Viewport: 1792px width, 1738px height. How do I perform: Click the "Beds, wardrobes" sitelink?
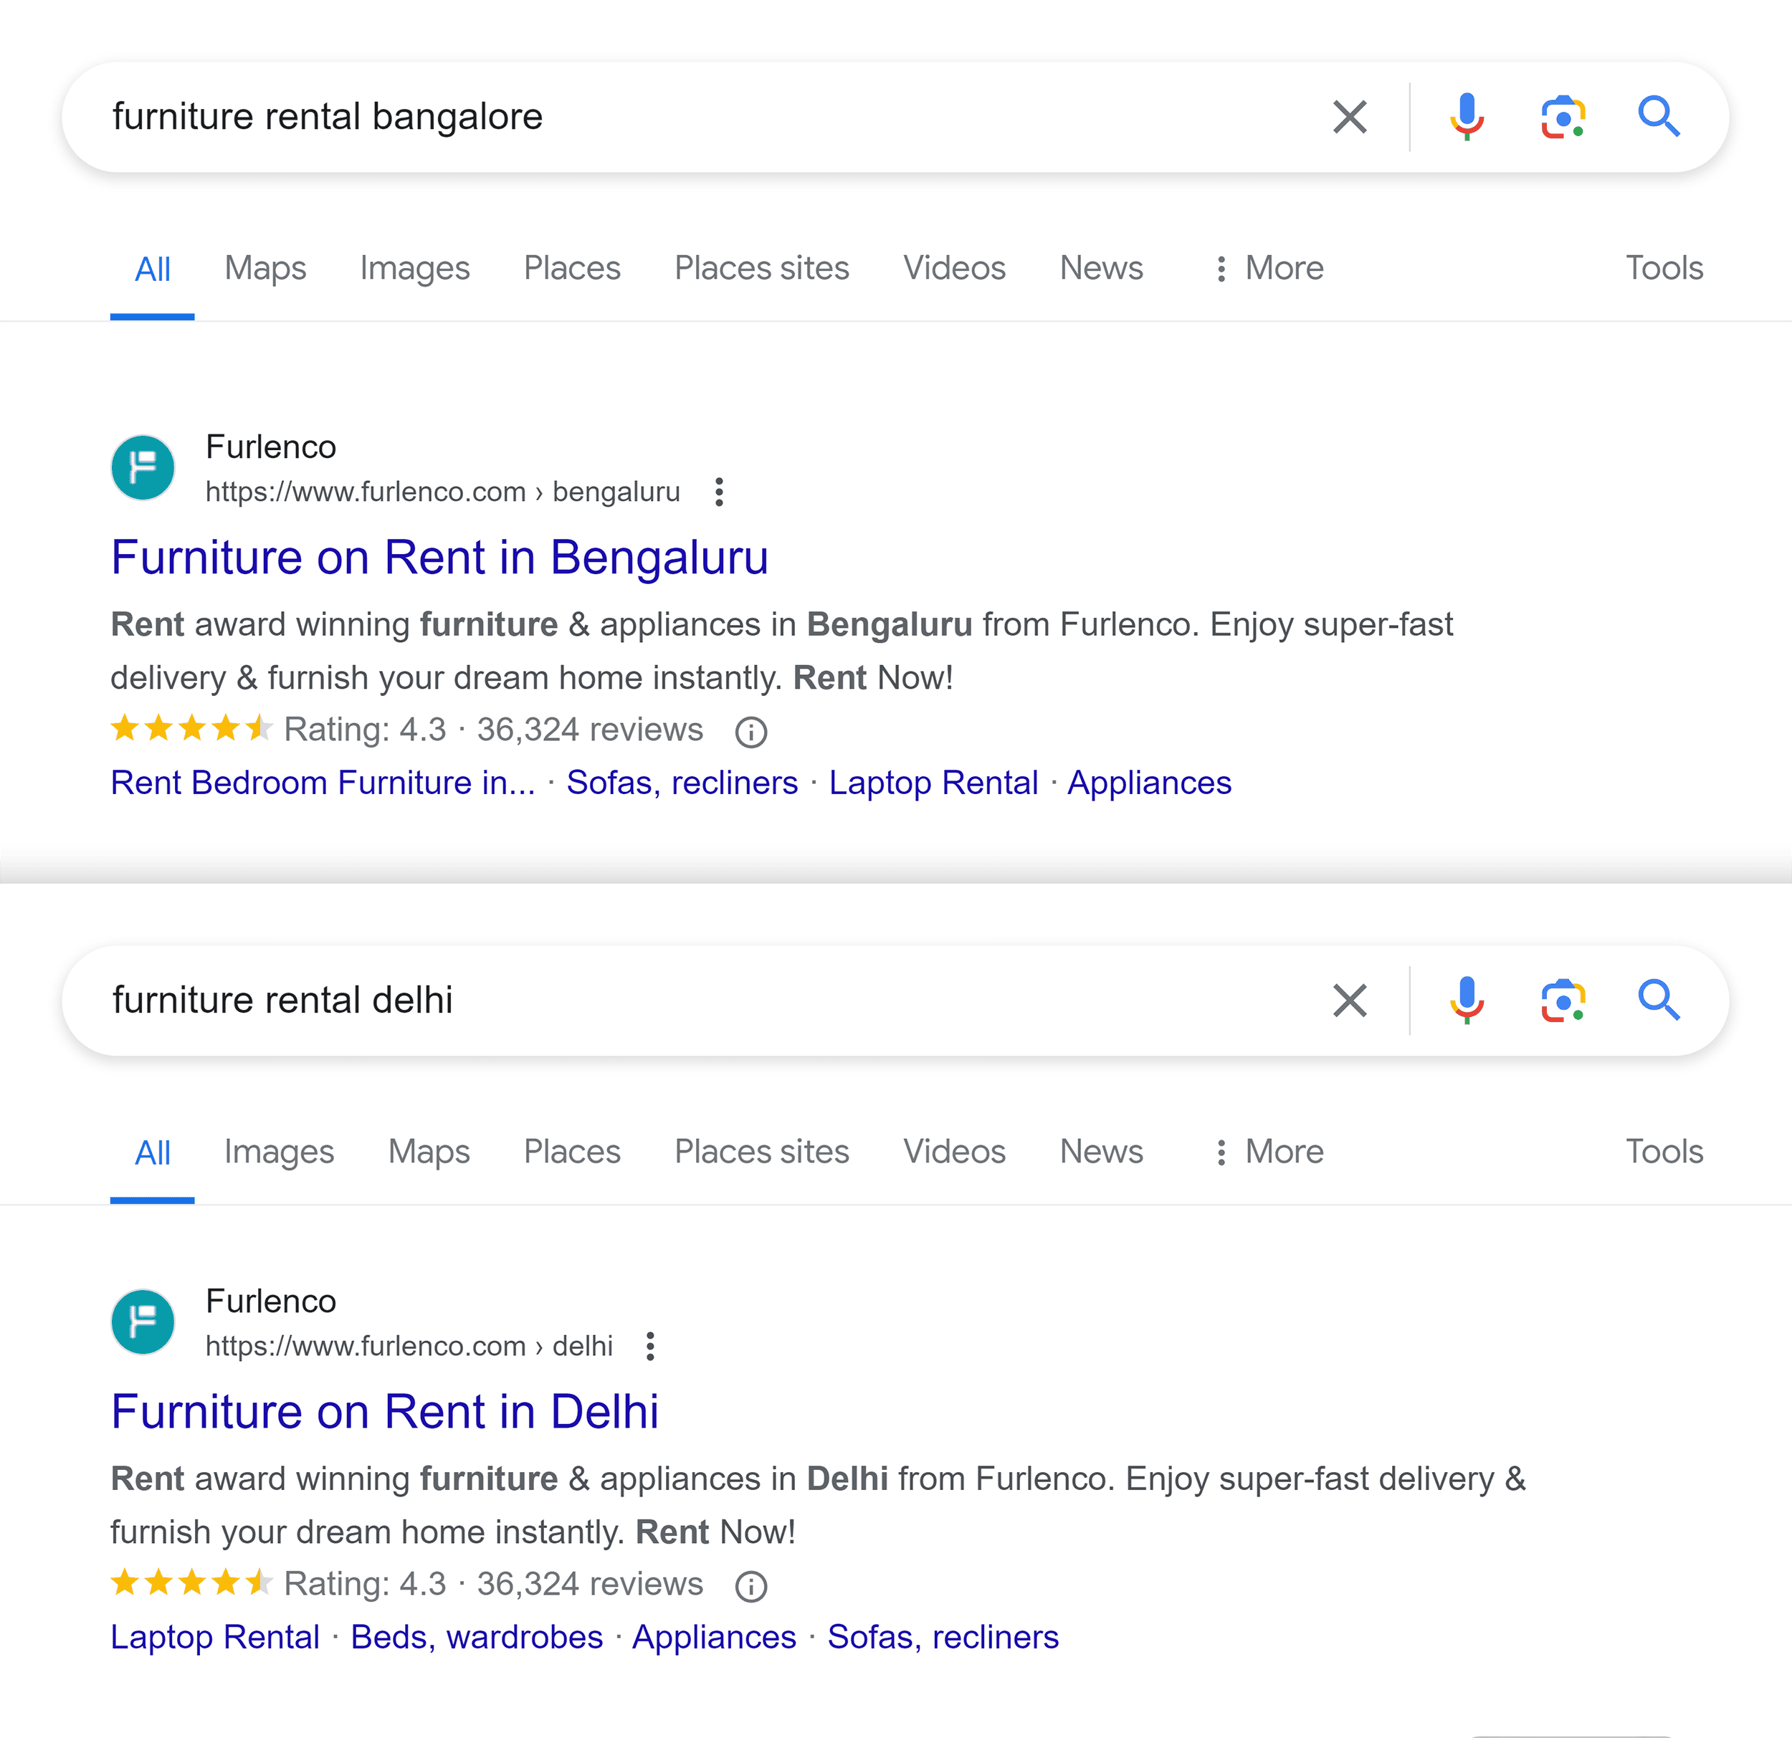click(x=477, y=1636)
